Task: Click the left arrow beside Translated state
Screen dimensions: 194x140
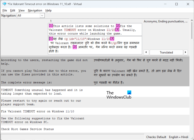Action: 146,52
